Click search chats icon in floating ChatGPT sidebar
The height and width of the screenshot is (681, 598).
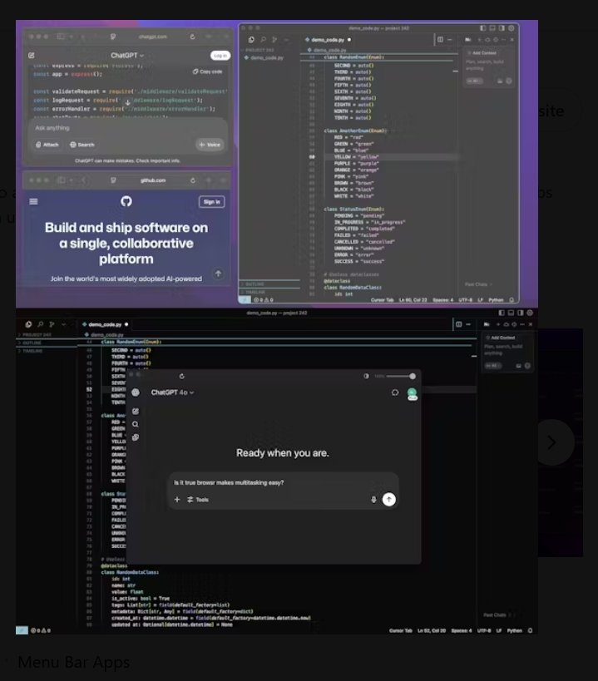136,424
